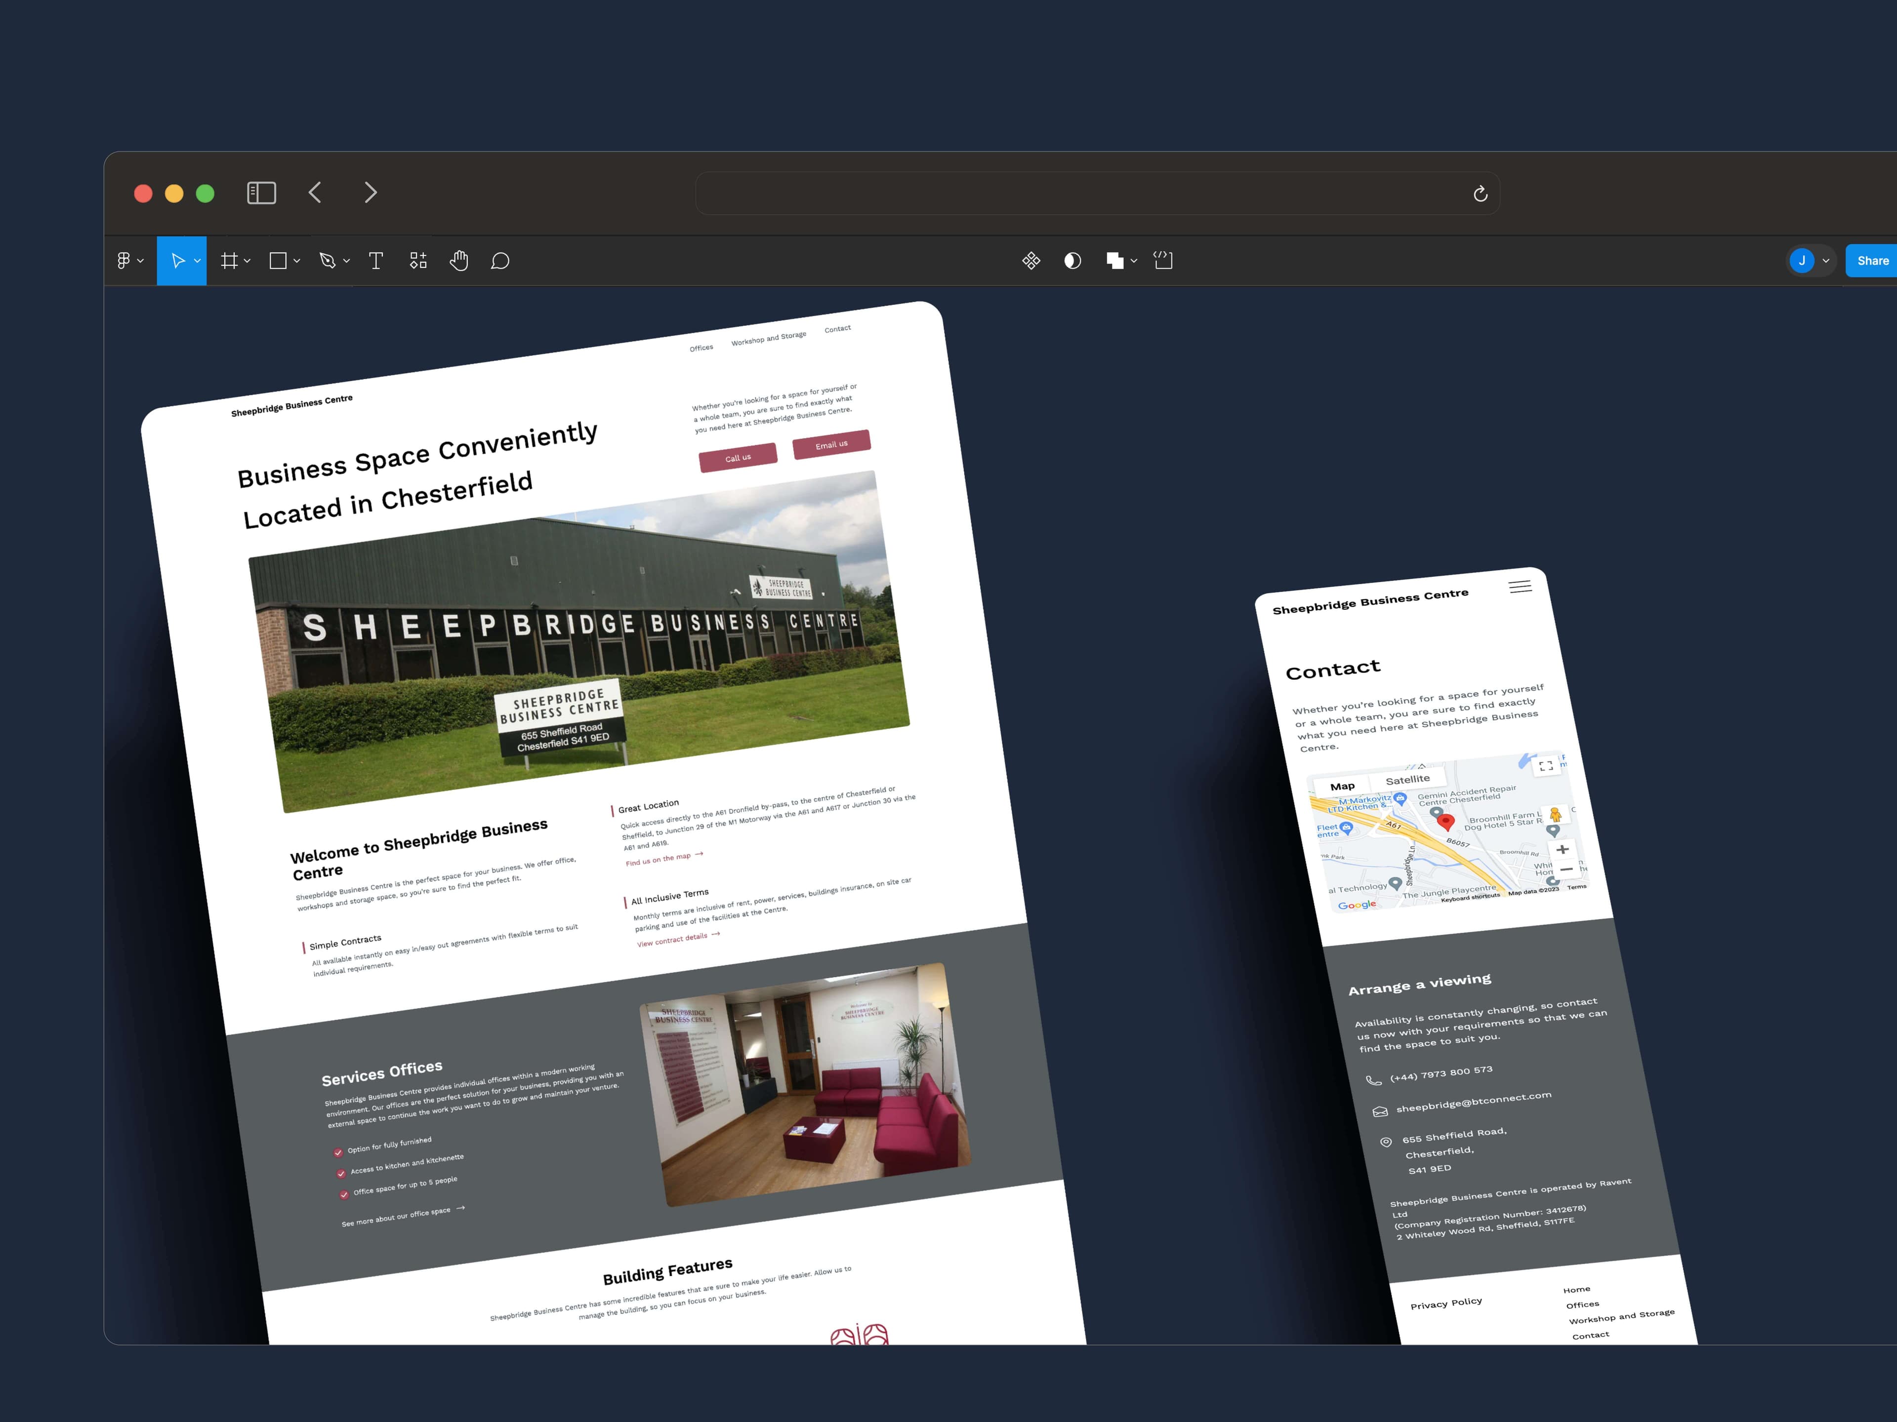The image size is (1897, 1422).
Task: Toggle the Mask half-circle icon
Action: pyautogui.click(x=1072, y=261)
